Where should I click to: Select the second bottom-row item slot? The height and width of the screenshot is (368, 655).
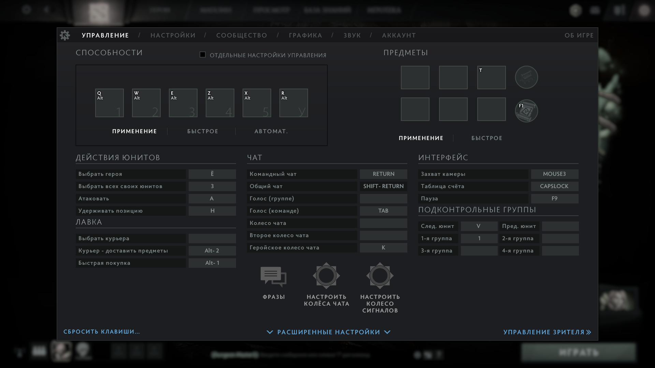453,109
